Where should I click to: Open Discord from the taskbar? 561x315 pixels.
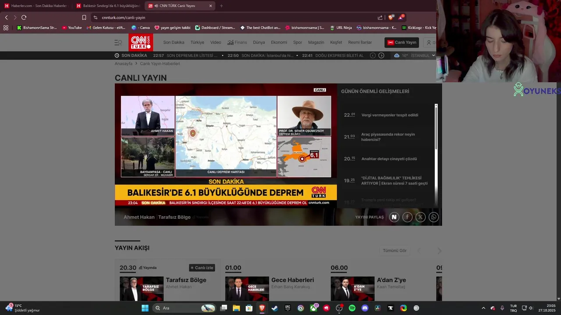pos(365,308)
